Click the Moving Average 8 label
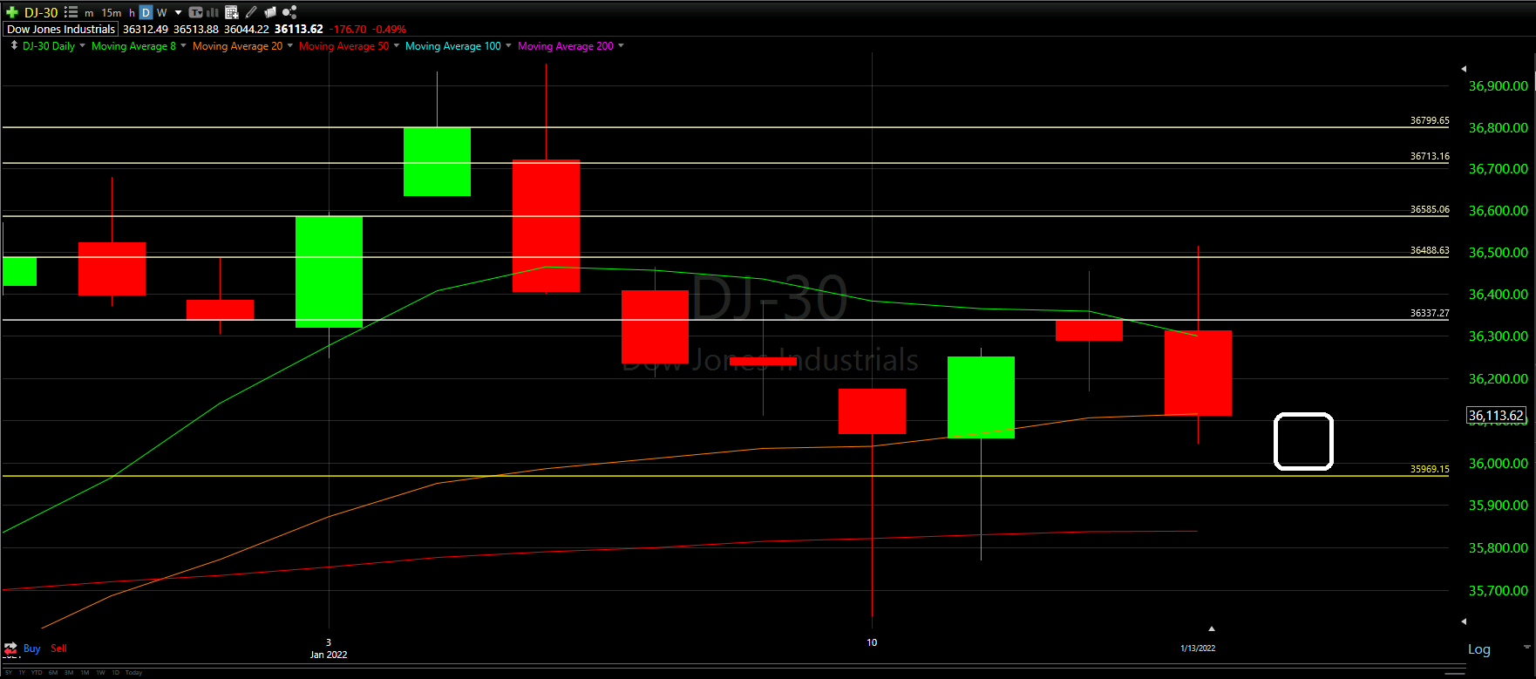Viewport: 1536px width, 679px height. (x=133, y=46)
